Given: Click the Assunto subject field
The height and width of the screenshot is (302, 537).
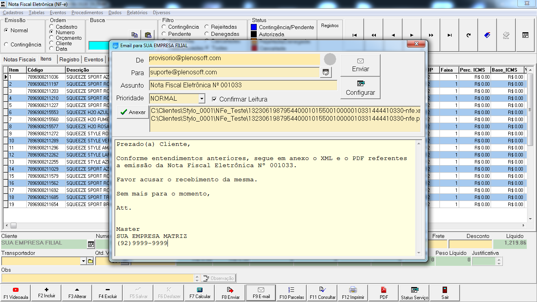Looking at the screenshot, I should 243,85.
